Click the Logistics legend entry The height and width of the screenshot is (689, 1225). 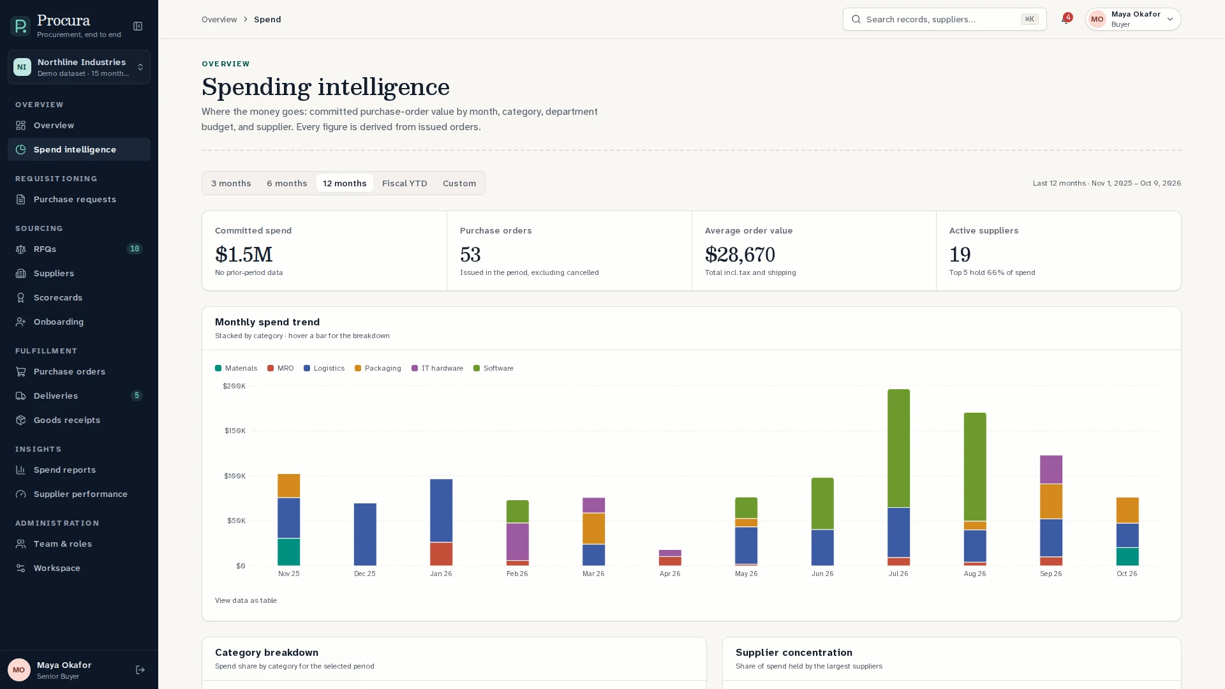click(x=324, y=368)
